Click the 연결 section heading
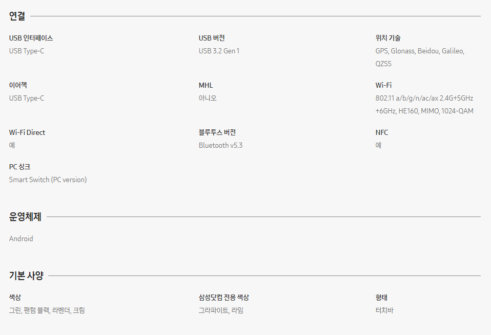491x335 pixels. [17, 16]
